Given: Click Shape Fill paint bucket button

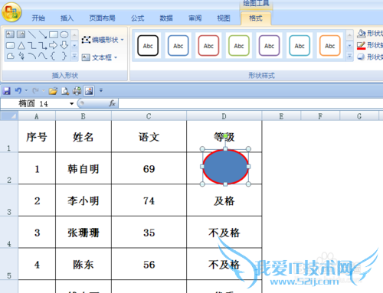Looking at the screenshot, I should pyautogui.click(x=370, y=33).
